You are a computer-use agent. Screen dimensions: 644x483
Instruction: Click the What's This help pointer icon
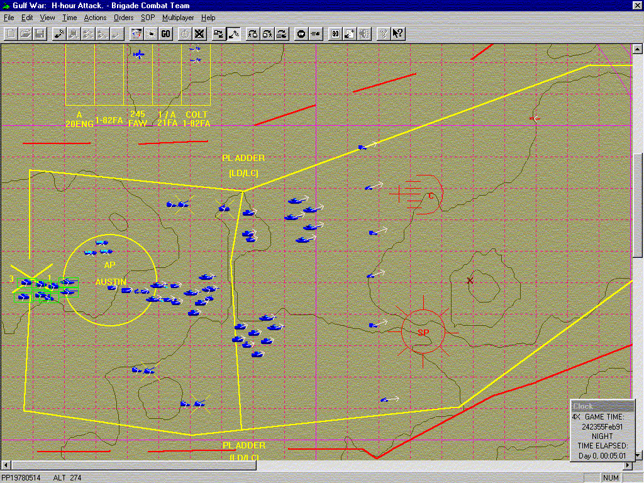397,33
